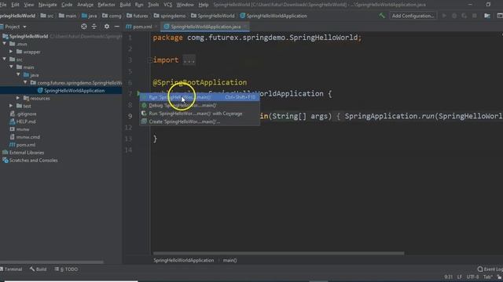Open the Tools menu
Screen dimensions: 503x282
click(153, 5)
